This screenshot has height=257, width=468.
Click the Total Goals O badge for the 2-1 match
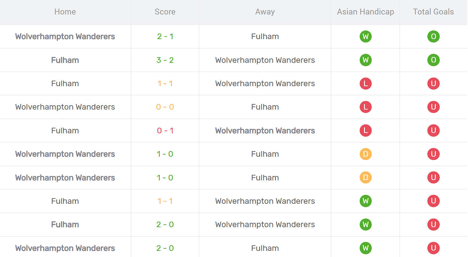click(433, 36)
